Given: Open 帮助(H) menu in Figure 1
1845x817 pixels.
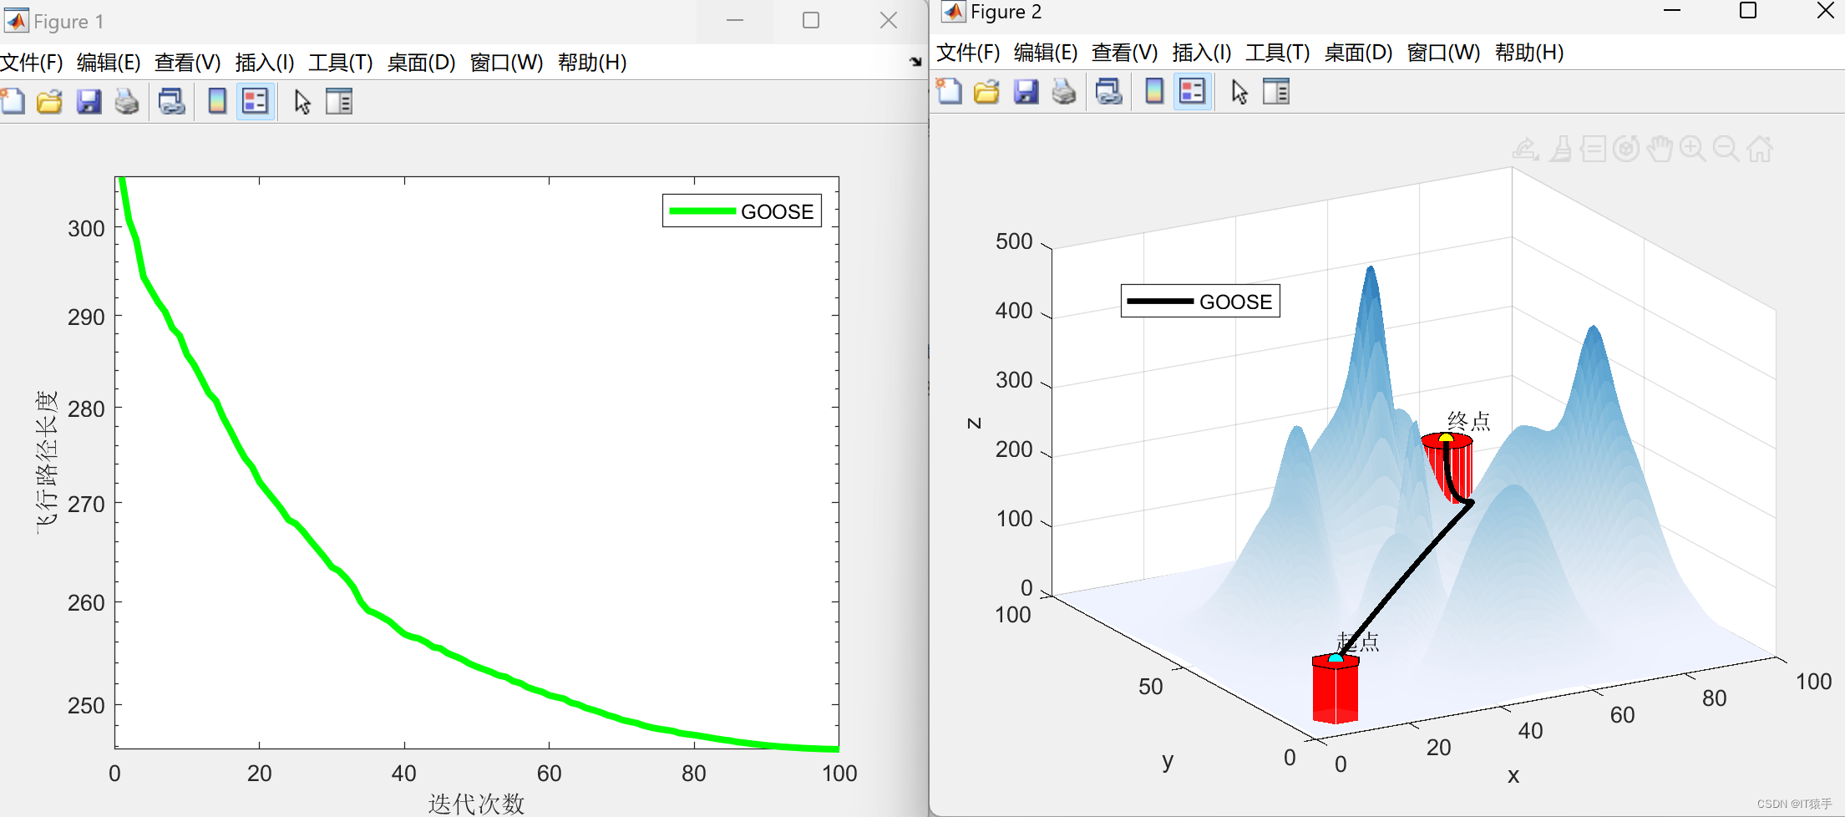Looking at the screenshot, I should point(592,63).
